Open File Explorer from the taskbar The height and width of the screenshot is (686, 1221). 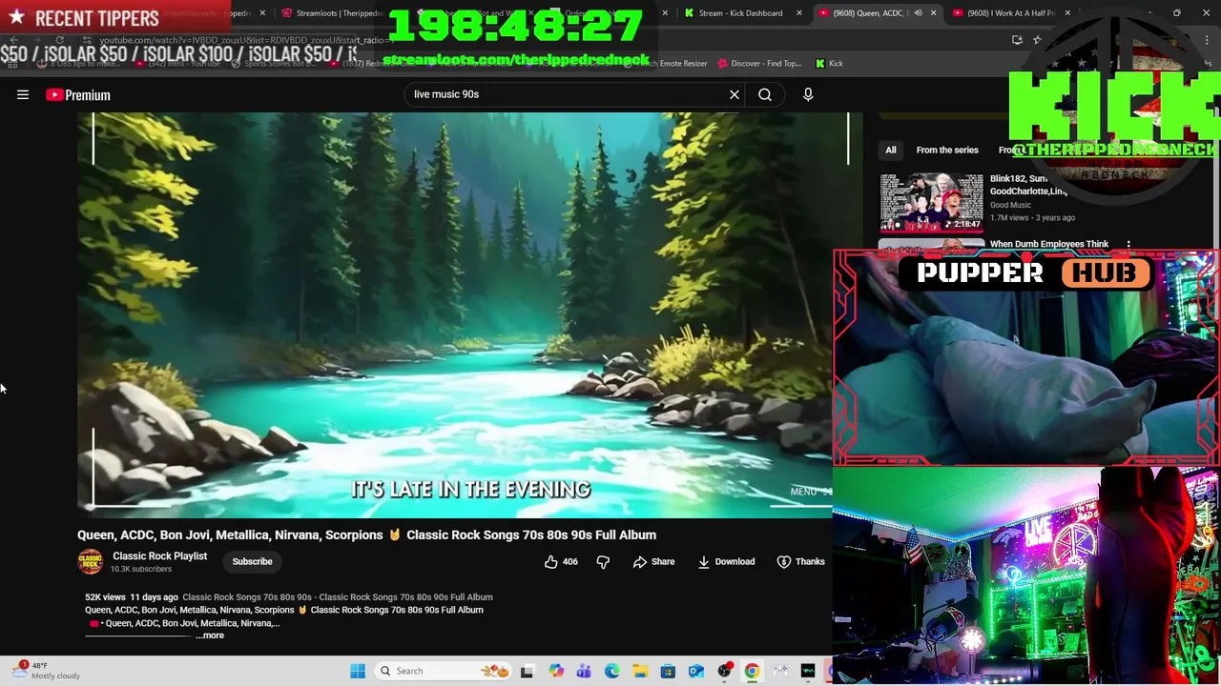(640, 671)
